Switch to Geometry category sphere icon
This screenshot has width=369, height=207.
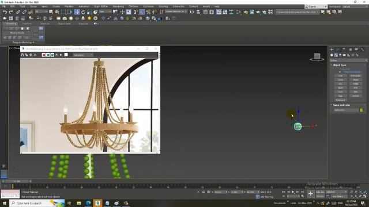[332, 55]
